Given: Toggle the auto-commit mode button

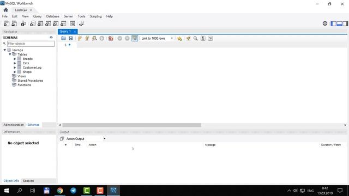Looking at the screenshot, I should pyautogui.click(x=135, y=38).
